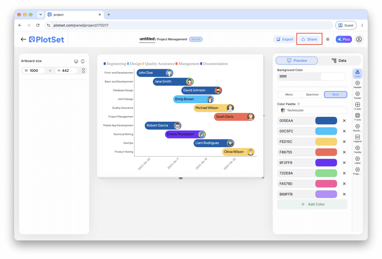The width and height of the screenshot is (382, 259).
Task: Open the Project settings sidebar icon
Action: tap(357, 171)
